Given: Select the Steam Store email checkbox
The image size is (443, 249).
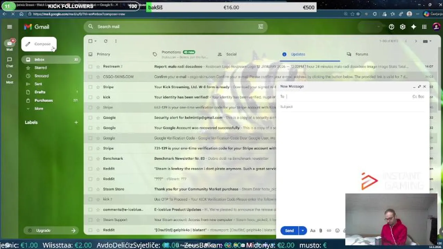Looking at the screenshot, I should click(x=90, y=189).
